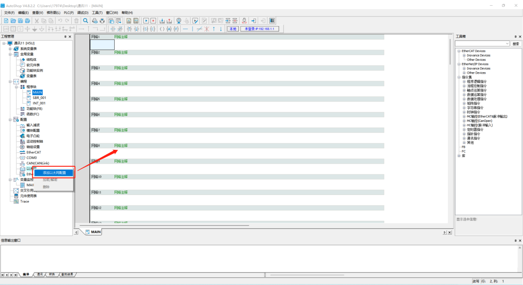Screen dimensions: 523x285
Task: Open the PLC(P) menu
Action: (x=69, y=13)
